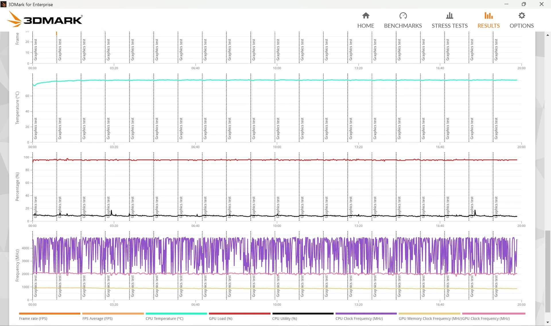Click the black CPU utility spike near 03:20
Screen dimensions: 551x326
point(111,213)
